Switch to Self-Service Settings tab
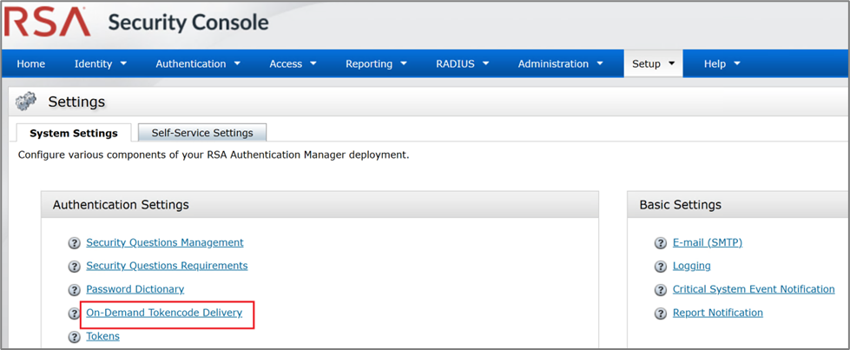850x350 pixels. tap(202, 133)
